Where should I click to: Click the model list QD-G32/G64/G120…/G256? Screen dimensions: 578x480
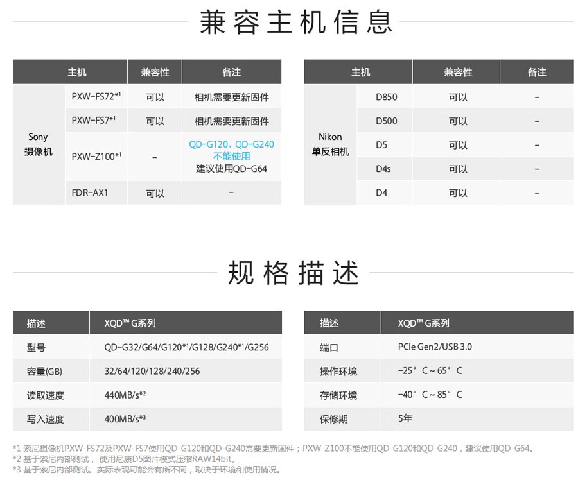186,347
